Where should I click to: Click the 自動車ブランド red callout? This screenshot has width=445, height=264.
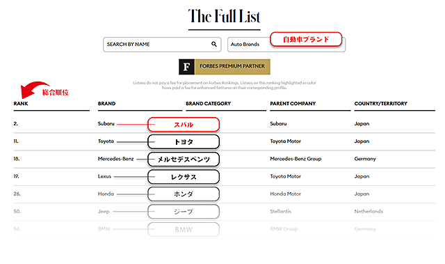tap(306, 39)
